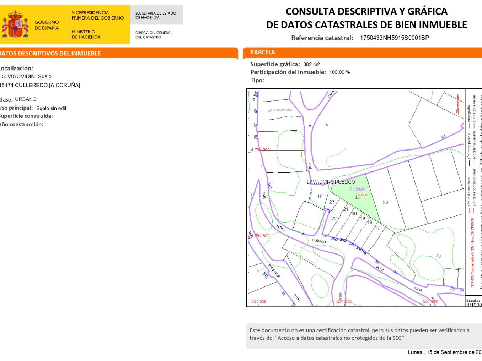482x361 pixels.
Task: Click SECRETARÍA DE ESTADO DE HACIENDA heading
Action: 156,15
